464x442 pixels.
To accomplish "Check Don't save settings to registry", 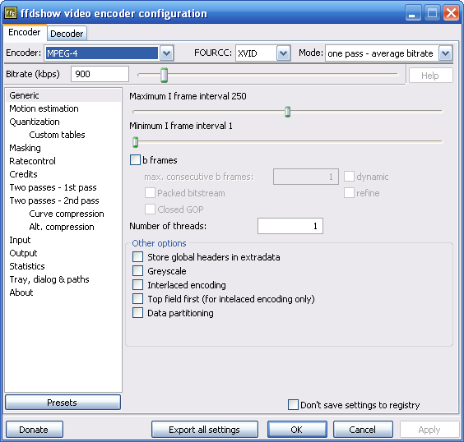I will [293, 405].
